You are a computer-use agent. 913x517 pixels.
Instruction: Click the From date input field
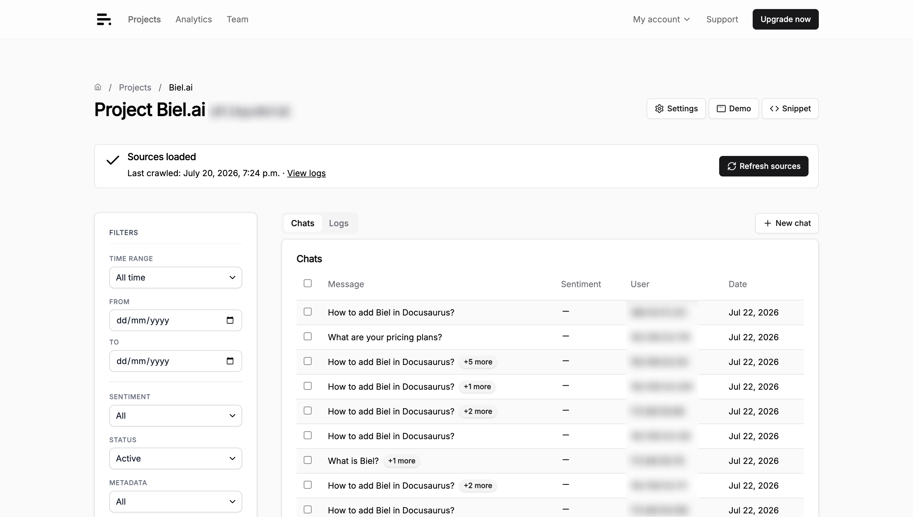pyautogui.click(x=175, y=320)
